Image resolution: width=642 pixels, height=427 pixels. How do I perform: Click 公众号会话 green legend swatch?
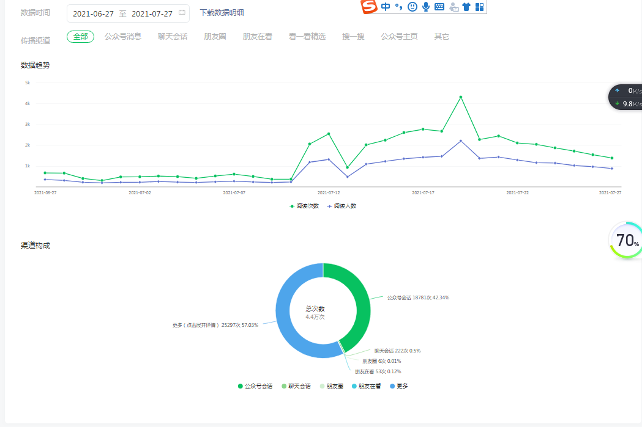coord(241,386)
